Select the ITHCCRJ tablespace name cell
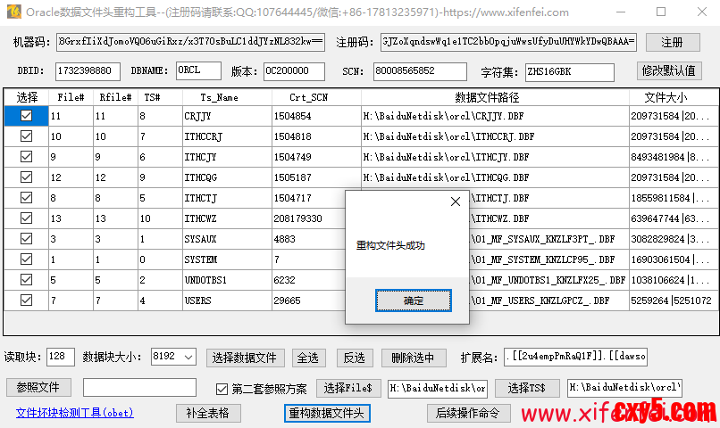 (x=227, y=136)
